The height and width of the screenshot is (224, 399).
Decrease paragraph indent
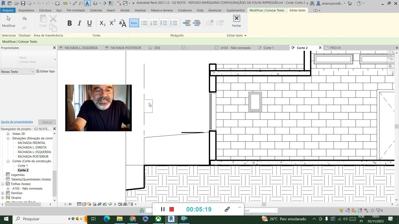[x=187, y=23]
